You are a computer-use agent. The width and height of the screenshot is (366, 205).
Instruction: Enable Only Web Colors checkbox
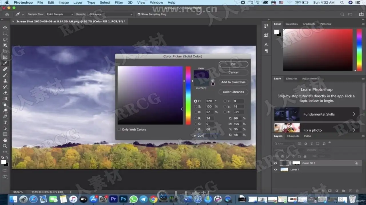[119, 130]
